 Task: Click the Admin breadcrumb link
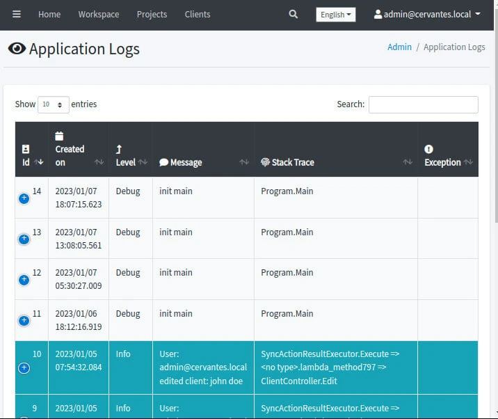pyautogui.click(x=399, y=47)
